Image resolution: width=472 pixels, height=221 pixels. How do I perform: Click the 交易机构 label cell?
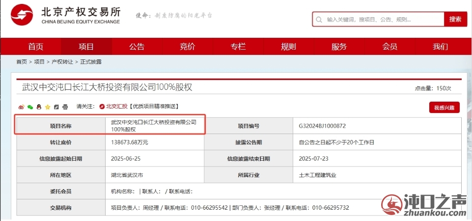61,207
